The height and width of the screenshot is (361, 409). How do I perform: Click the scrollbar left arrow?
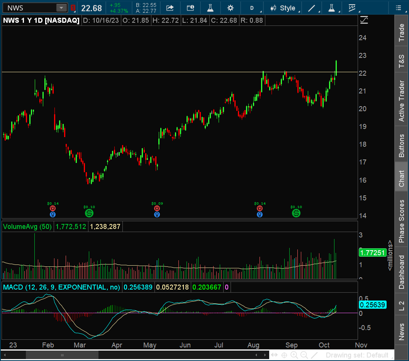click(5, 355)
